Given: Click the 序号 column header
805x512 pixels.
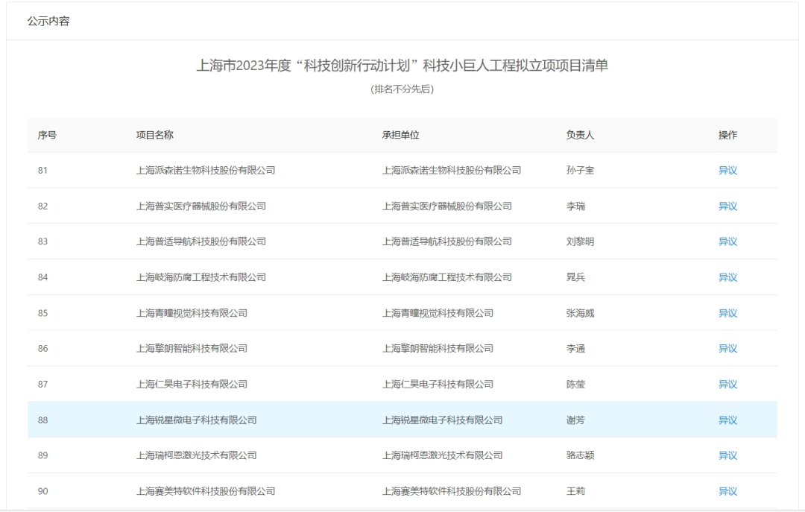Looking at the screenshot, I should (x=47, y=135).
